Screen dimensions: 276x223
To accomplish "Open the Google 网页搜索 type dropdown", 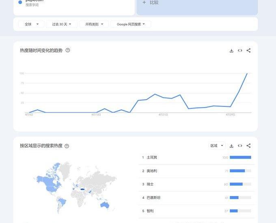I will point(131,24).
